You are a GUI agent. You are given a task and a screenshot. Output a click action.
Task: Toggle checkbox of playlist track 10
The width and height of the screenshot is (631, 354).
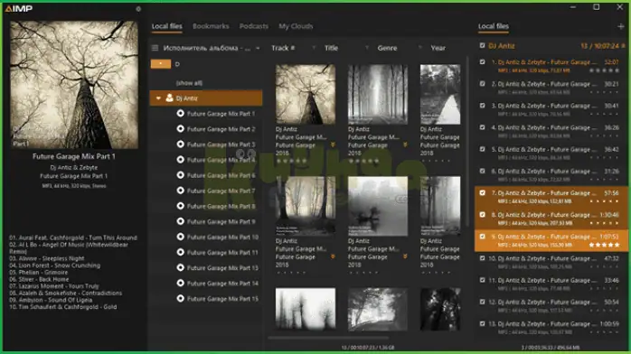click(482, 258)
